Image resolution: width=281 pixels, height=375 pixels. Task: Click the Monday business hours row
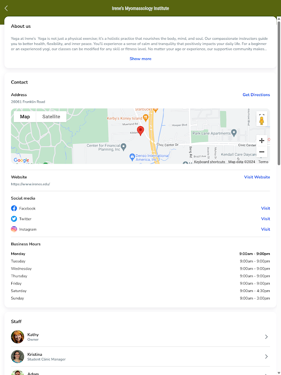[x=140, y=254]
